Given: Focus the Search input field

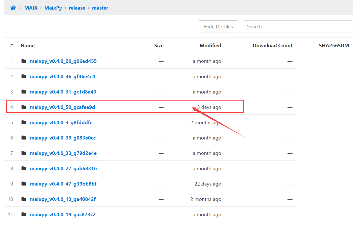Looking at the screenshot, I should [298, 26].
